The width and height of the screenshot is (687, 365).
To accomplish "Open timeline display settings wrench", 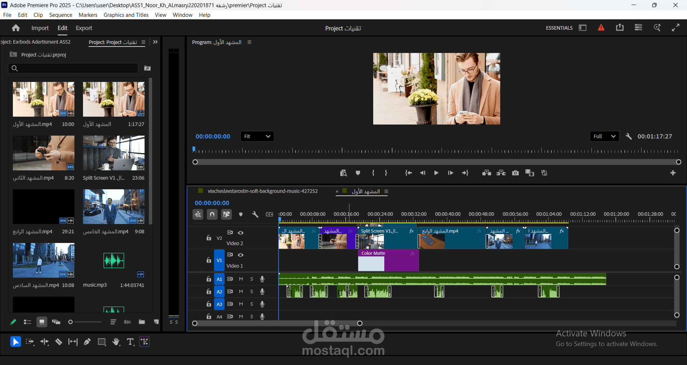I will (x=255, y=214).
